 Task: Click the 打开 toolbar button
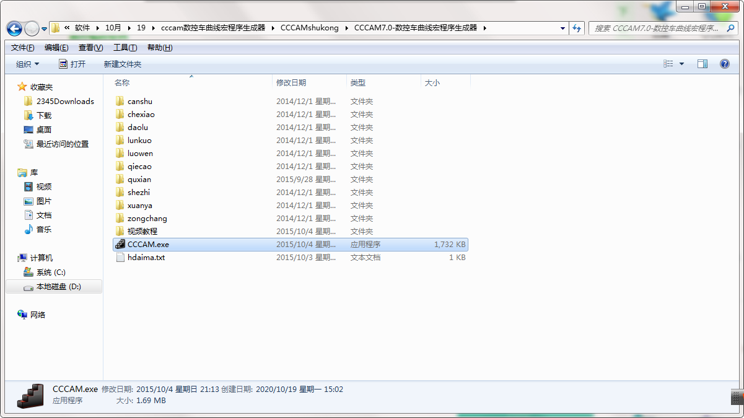(72, 64)
